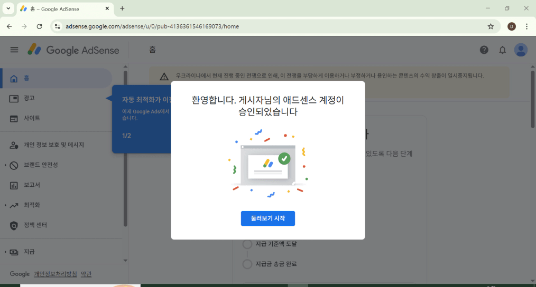
Task: Click the 브랜드 안전성 blocked-circle icon
Action: tap(14, 165)
